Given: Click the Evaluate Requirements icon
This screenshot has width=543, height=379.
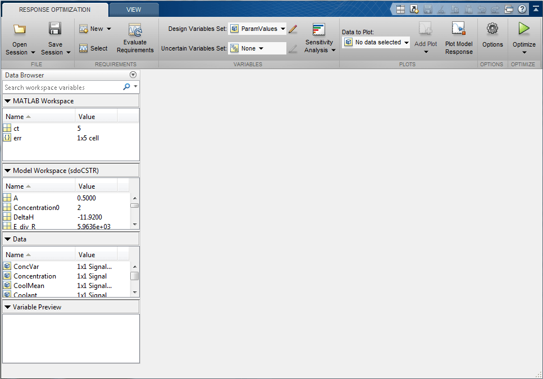Looking at the screenshot, I should (135, 30).
